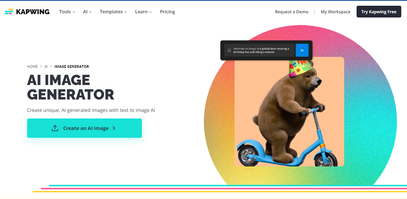This screenshot has height=199, width=407.
Task: Go to the Pricing page
Action: coord(168,12)
